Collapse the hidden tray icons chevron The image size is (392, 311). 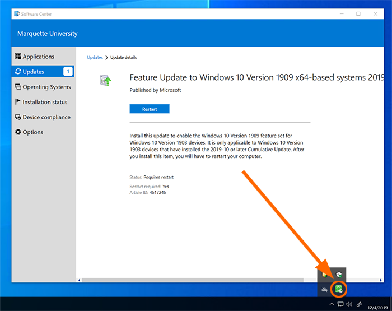[331, 304]
